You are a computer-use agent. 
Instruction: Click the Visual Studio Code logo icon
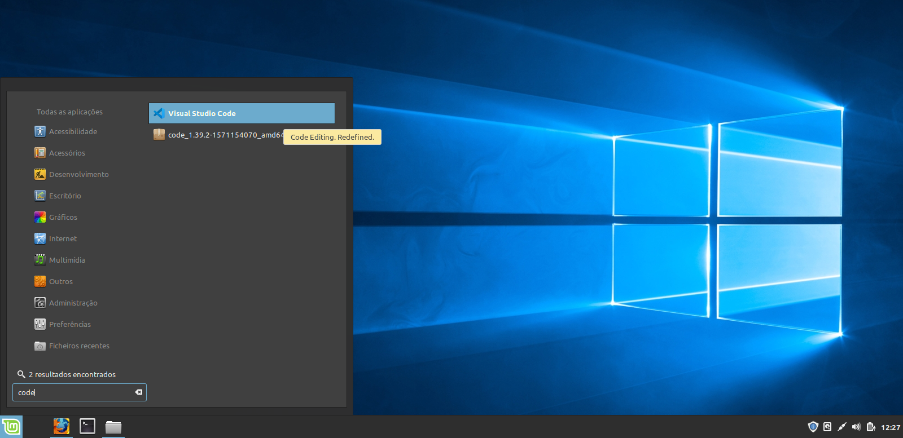[x=159, y=113]
